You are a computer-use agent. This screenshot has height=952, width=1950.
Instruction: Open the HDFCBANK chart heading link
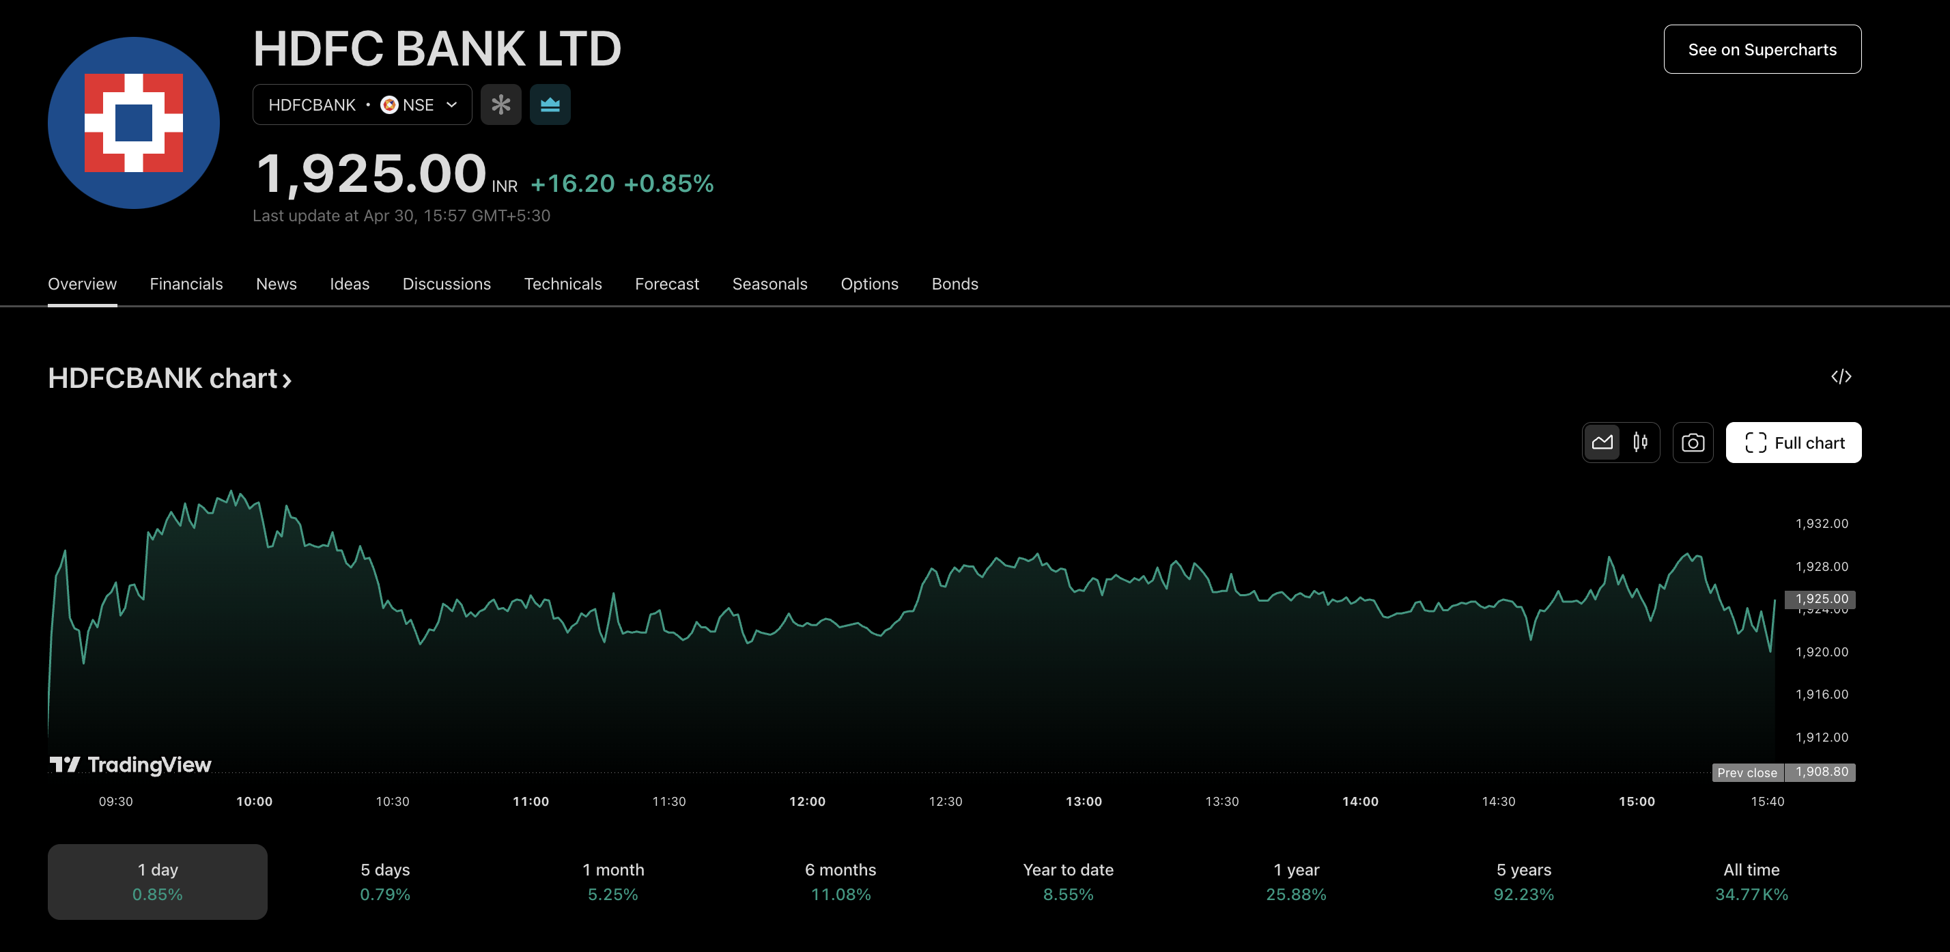pos(169,378)
